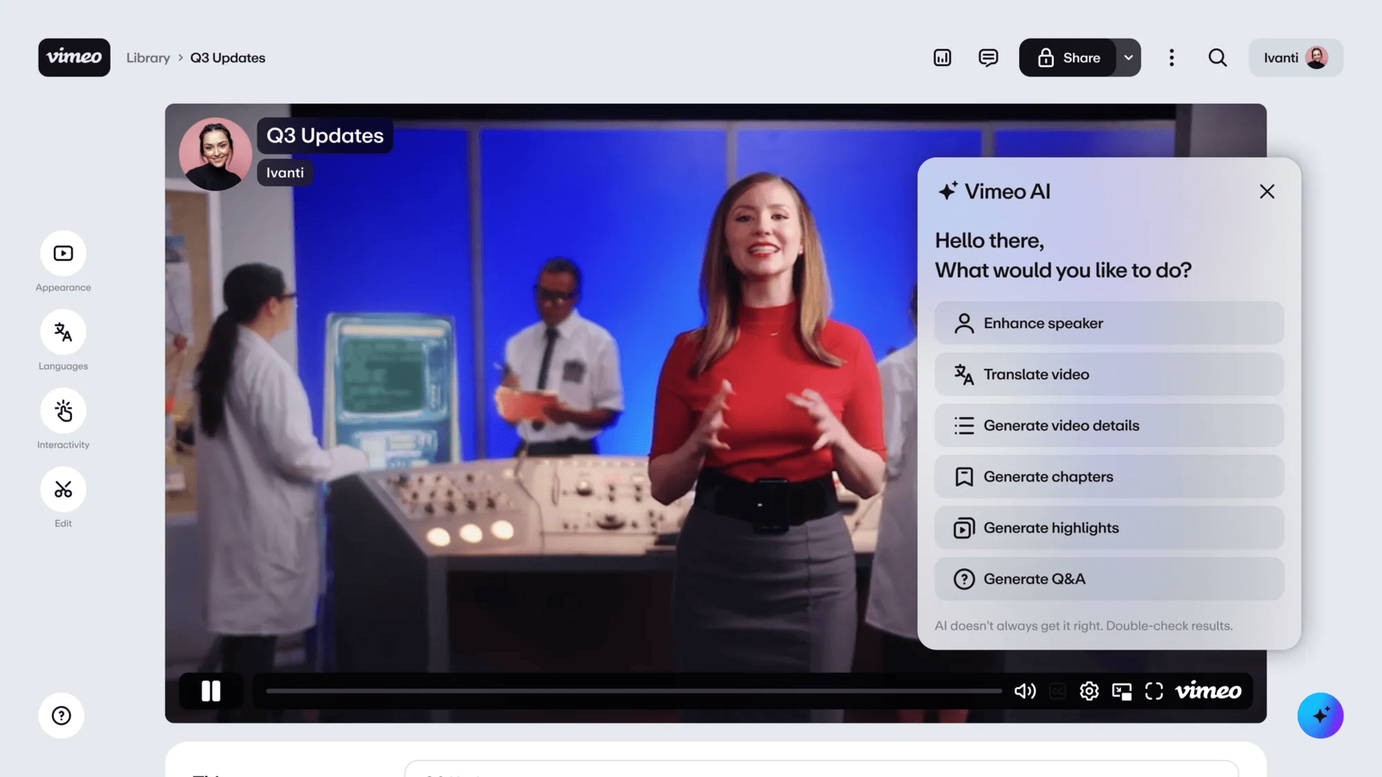Select Generate Q&A option
Viewport: 1382px width, 777px height.
coord(1109,578)
